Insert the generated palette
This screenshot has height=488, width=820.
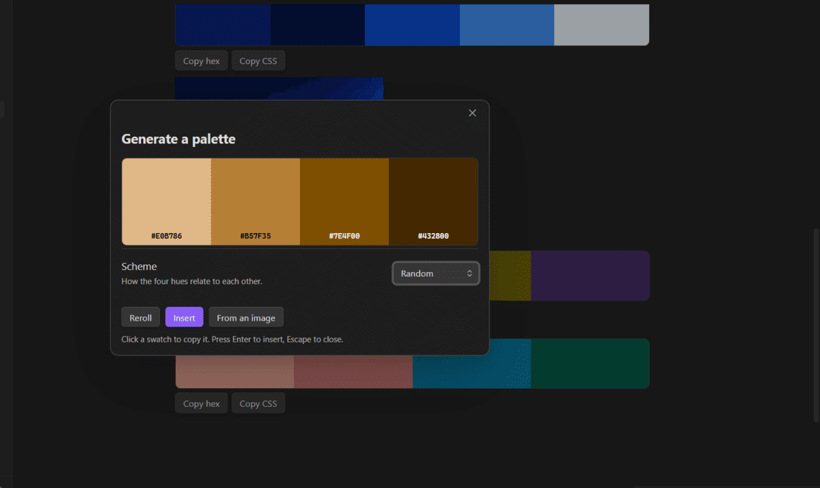[x=184, y=318]
